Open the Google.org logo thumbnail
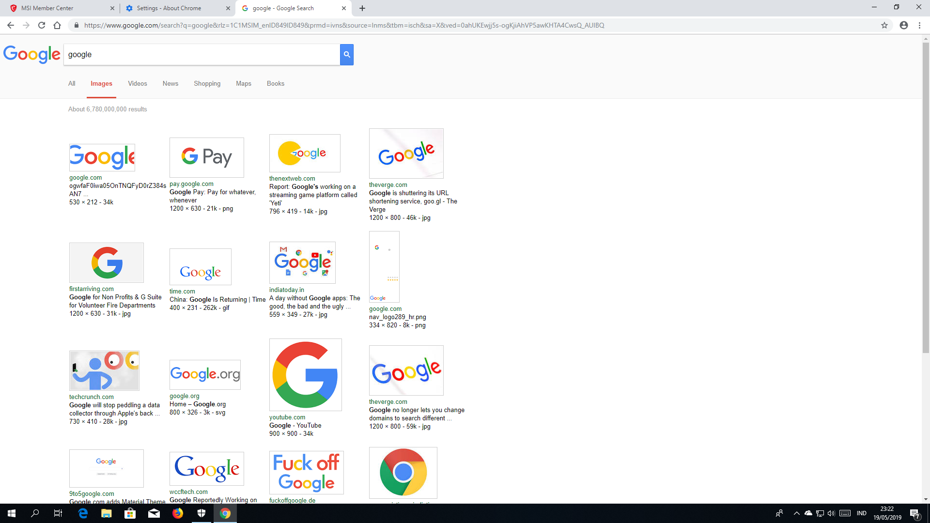The height and width of the screenshot is (523, 930). click(205, 374)
